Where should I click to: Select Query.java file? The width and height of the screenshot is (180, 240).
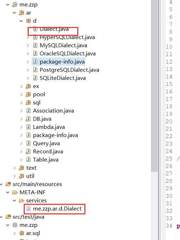(46, 143)
